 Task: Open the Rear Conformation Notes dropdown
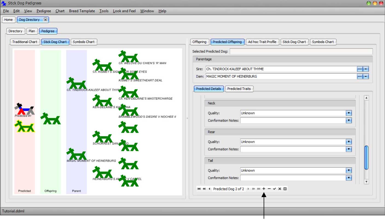tap(349, 149)
